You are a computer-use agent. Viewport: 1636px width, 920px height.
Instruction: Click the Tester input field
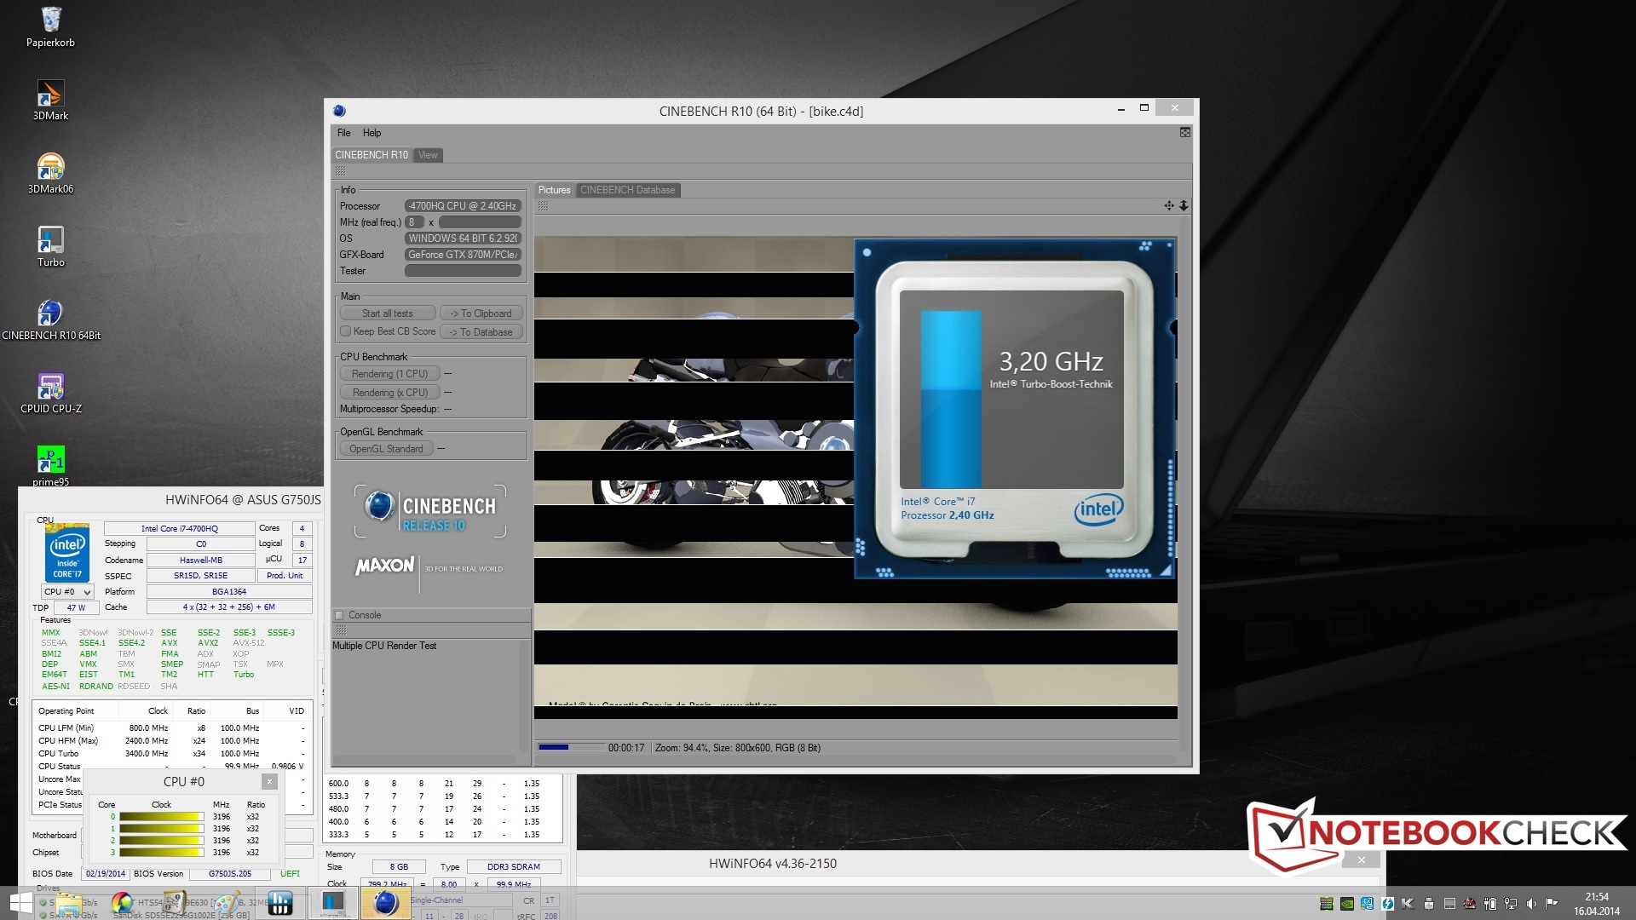click(x=463, y=271)
